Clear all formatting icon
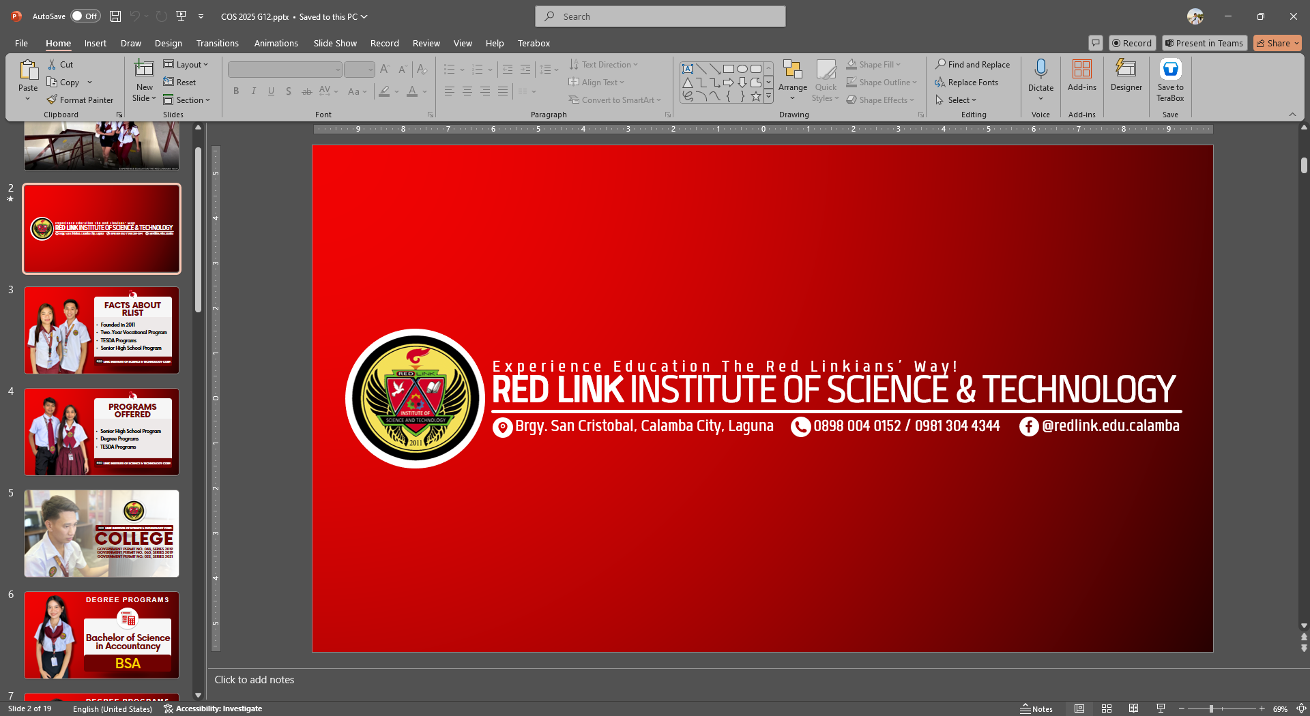The height and width of the screenshot is (716, 1310). [x=422, y=69]
